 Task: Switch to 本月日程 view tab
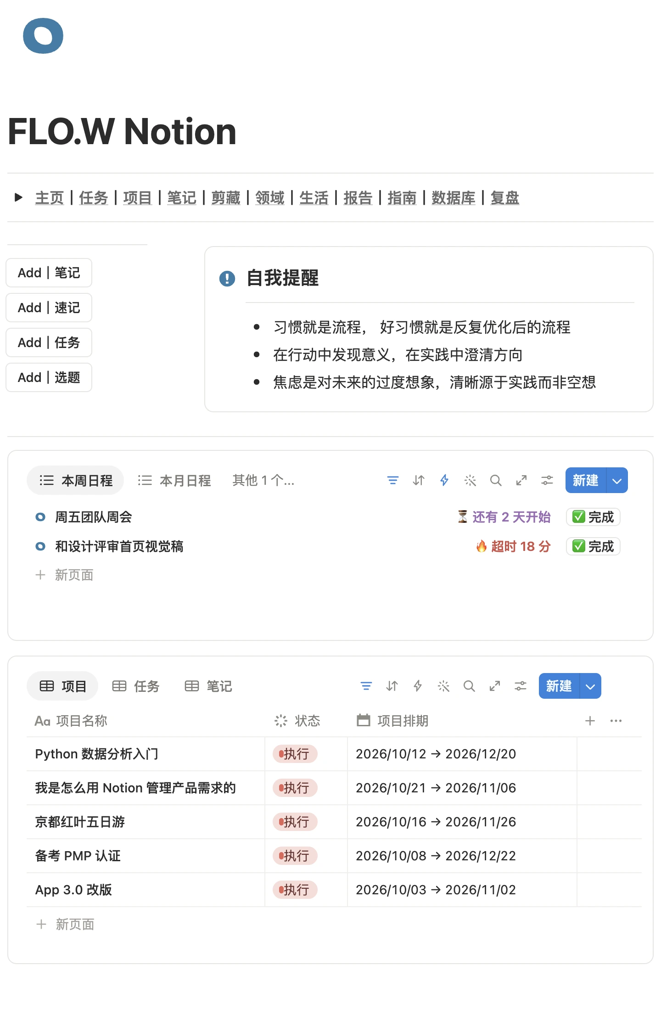tap(174, 480)
